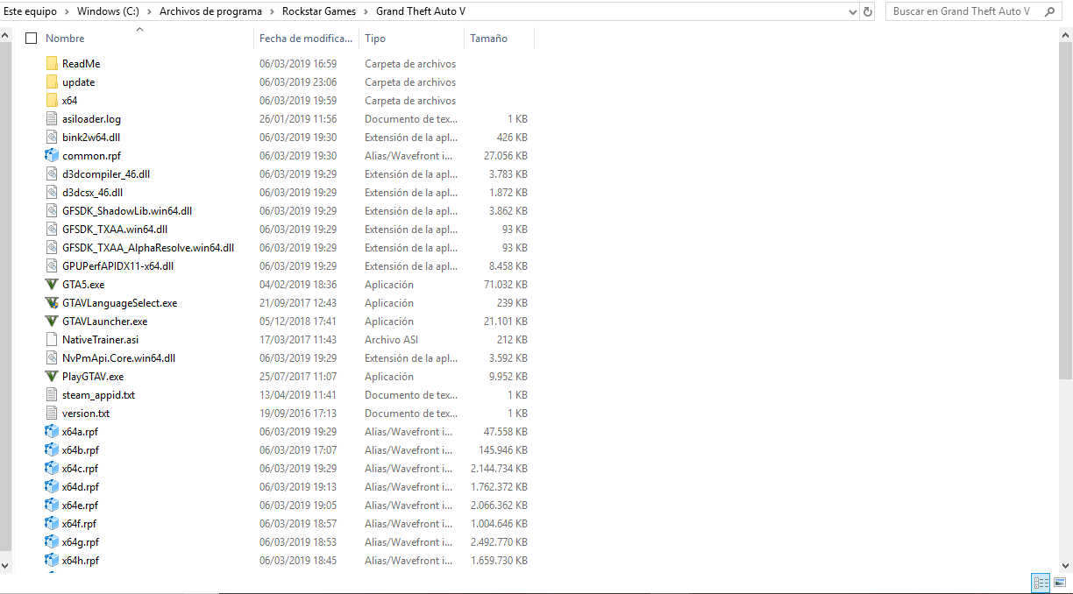Click the 19/09/2016 17:13 date cell

pos(298,414)
